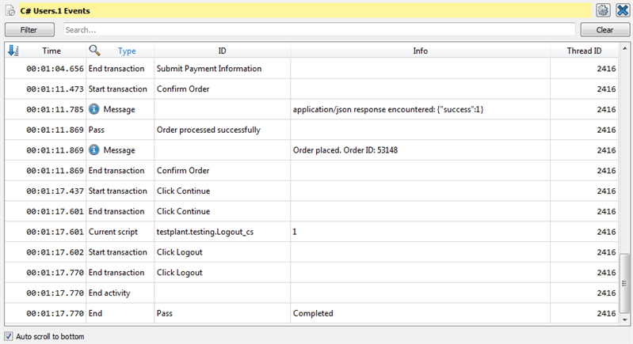Click info icon on Order placed message
Screen dimensions: 633x344
point(93,150)
